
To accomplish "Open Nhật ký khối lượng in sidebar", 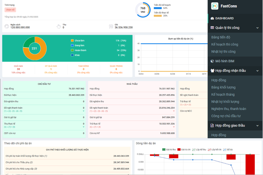I will (225, 102).
